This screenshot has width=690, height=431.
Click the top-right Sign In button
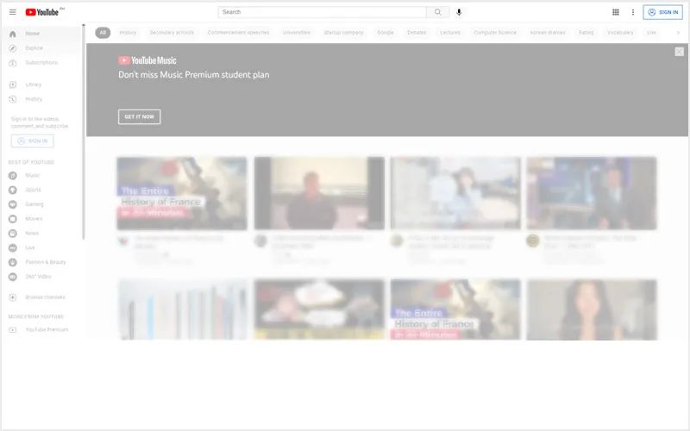click(662, 12)
